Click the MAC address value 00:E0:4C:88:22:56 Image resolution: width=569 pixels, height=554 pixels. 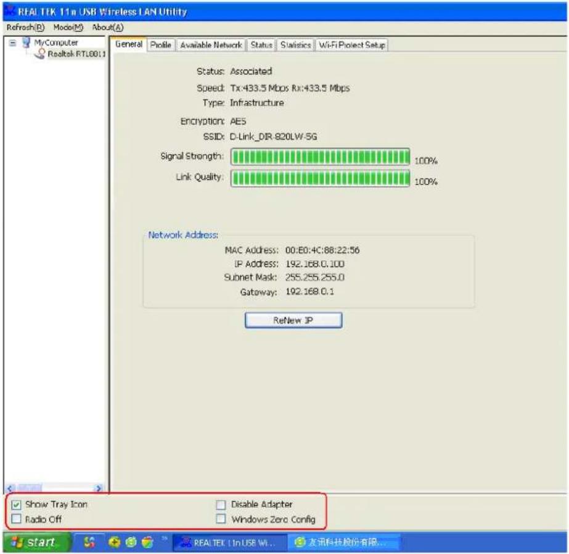322,250
